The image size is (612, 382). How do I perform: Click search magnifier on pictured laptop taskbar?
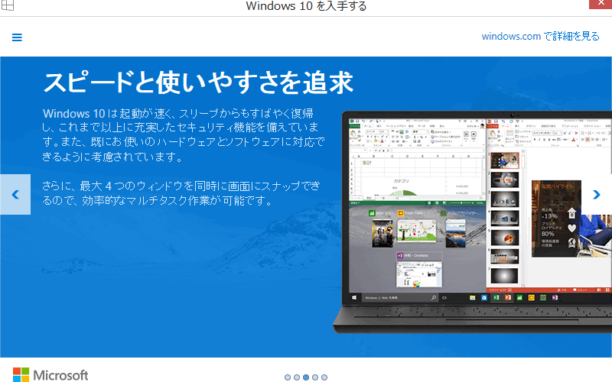coord(433,296)
